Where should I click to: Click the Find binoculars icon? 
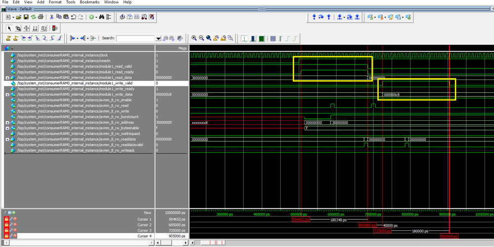(101, 17)
